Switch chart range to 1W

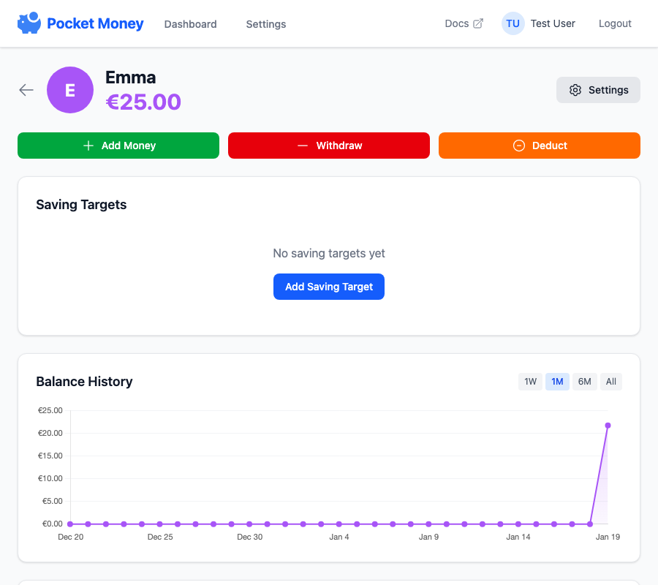(531, 382)
